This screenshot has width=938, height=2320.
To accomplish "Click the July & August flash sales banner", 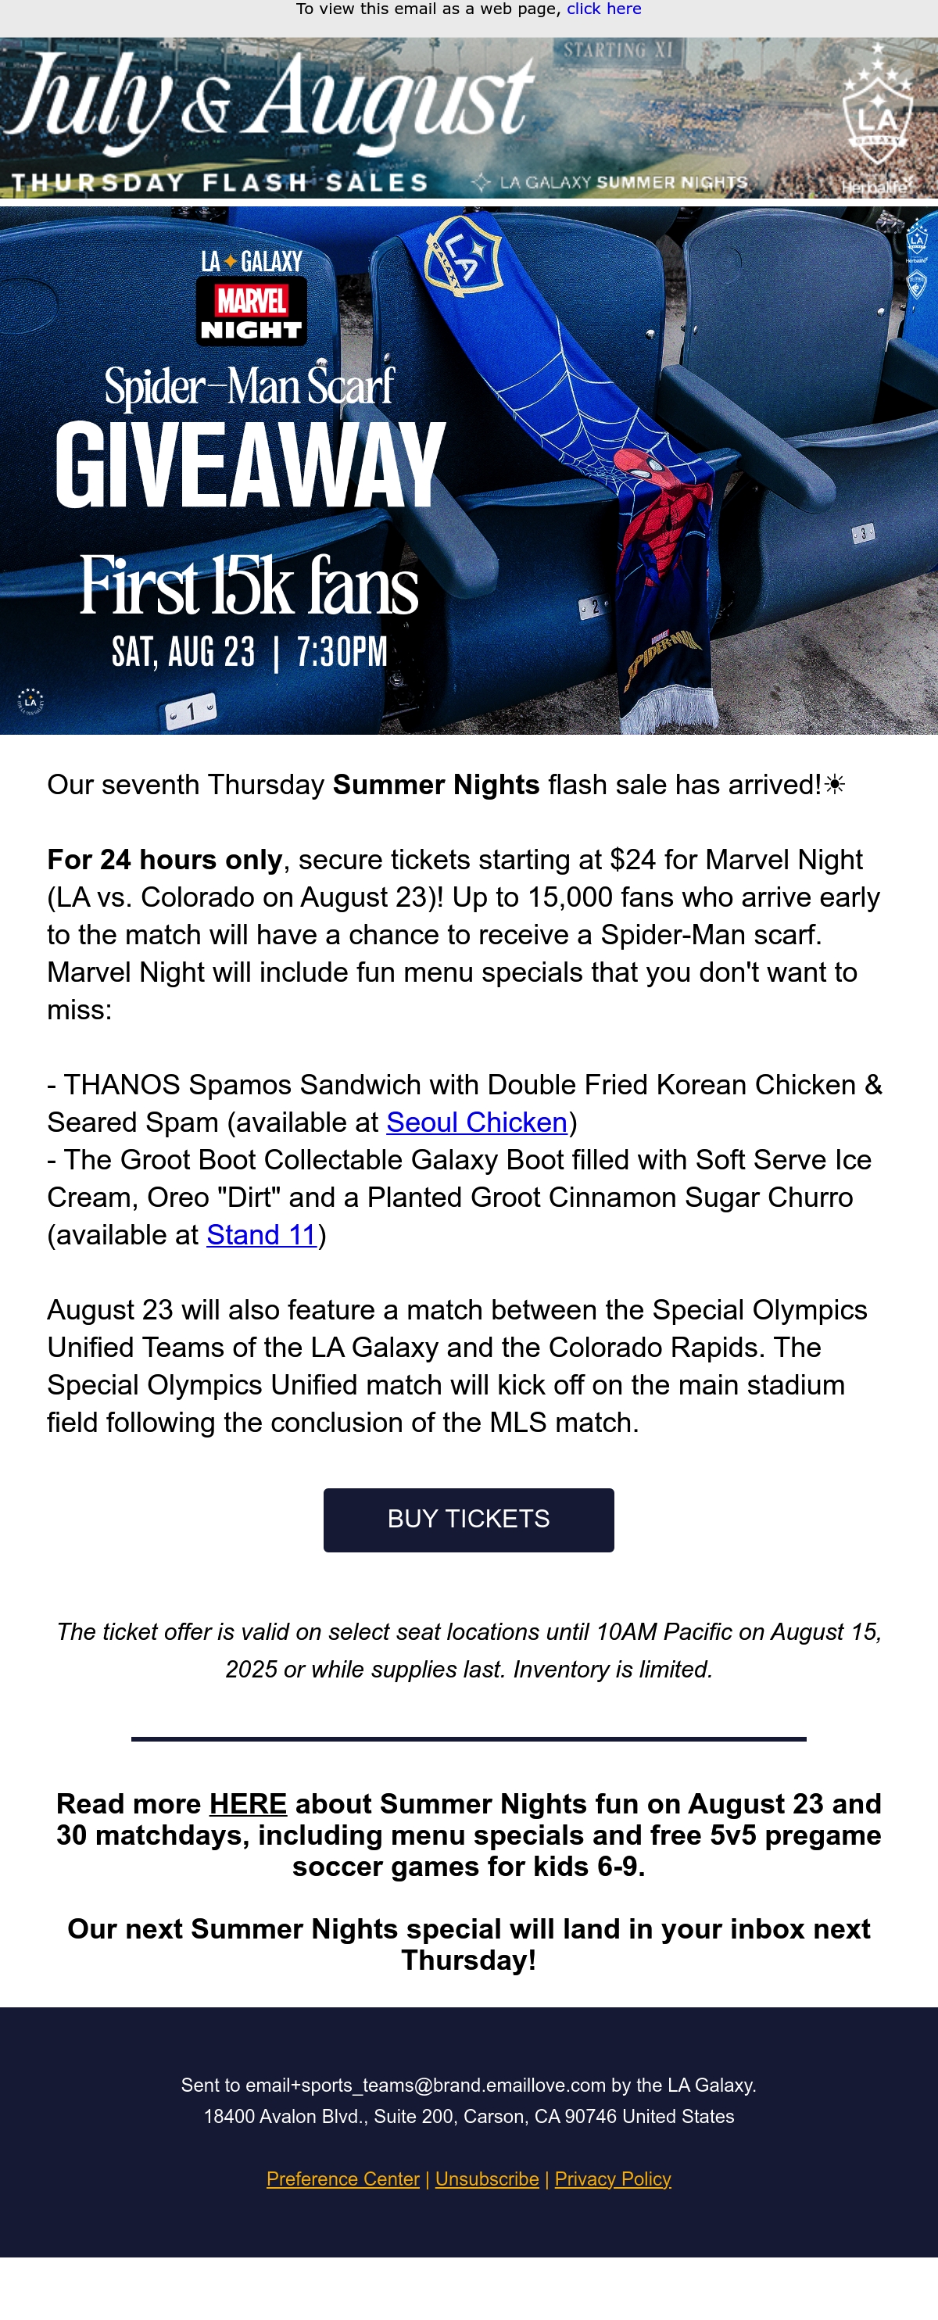I will click(x=469, y=118).
